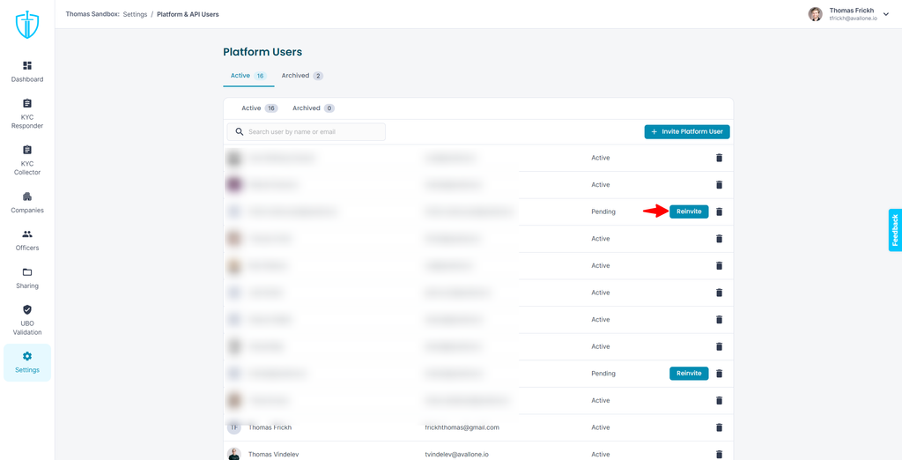This screenshot has height=460, width=902.
Task: Navigate to Officers
Action: pyautogui.click(x=27, y=240)
